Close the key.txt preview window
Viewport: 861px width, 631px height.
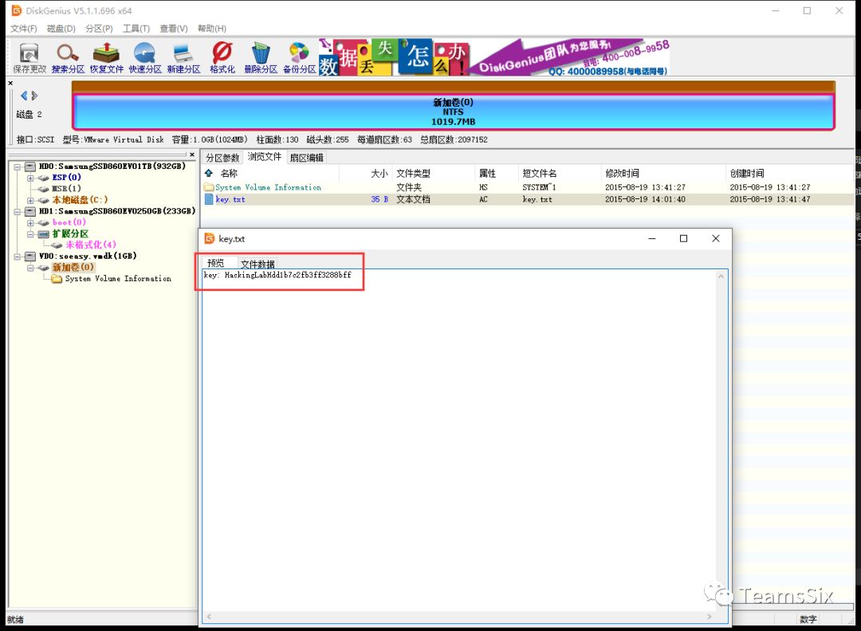(x=715, y=239)
